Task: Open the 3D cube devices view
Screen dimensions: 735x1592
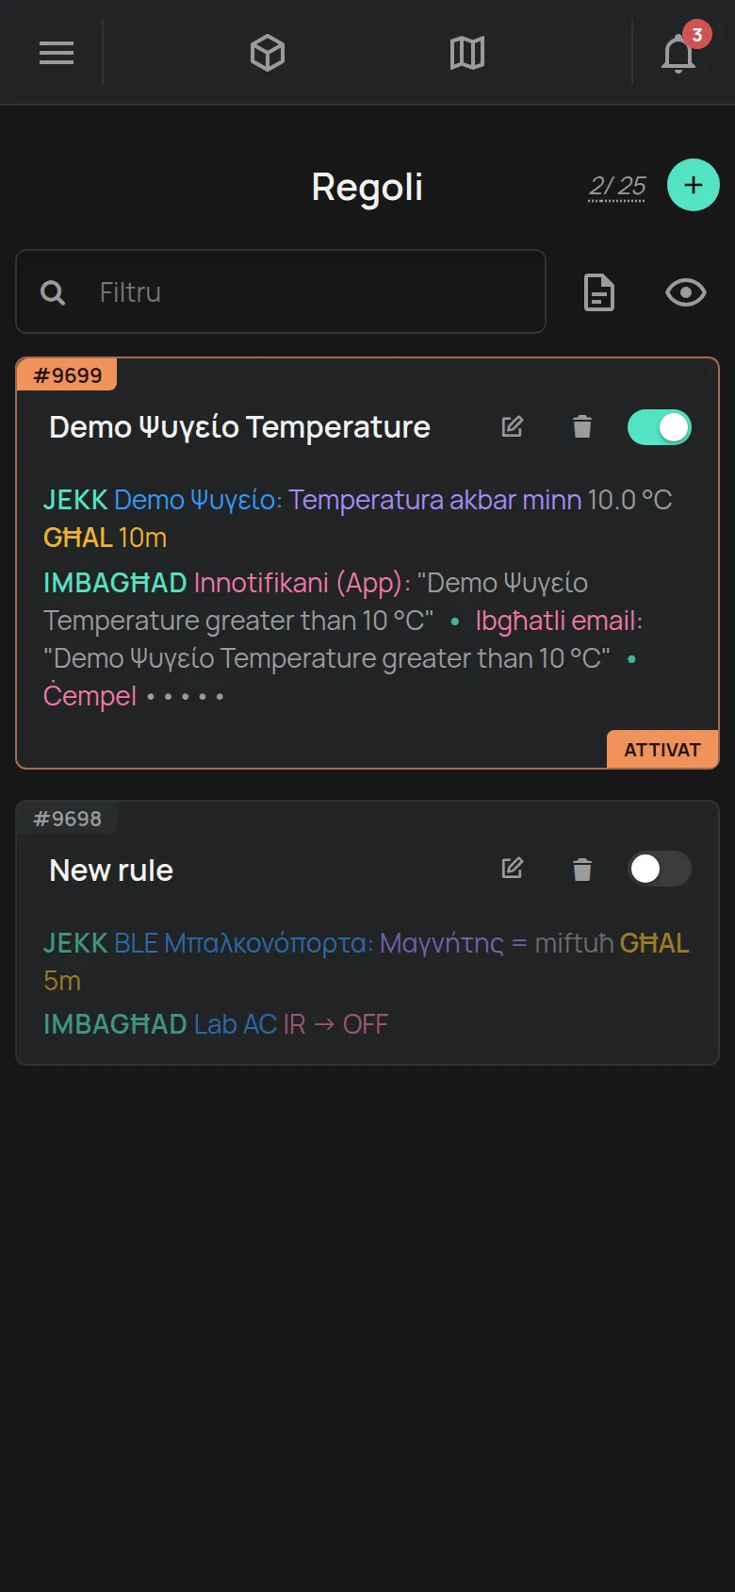Action: [x=268, y=53]
